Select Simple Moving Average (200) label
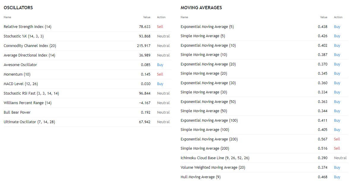The image size is (353, 183). [x=205, y=148]
